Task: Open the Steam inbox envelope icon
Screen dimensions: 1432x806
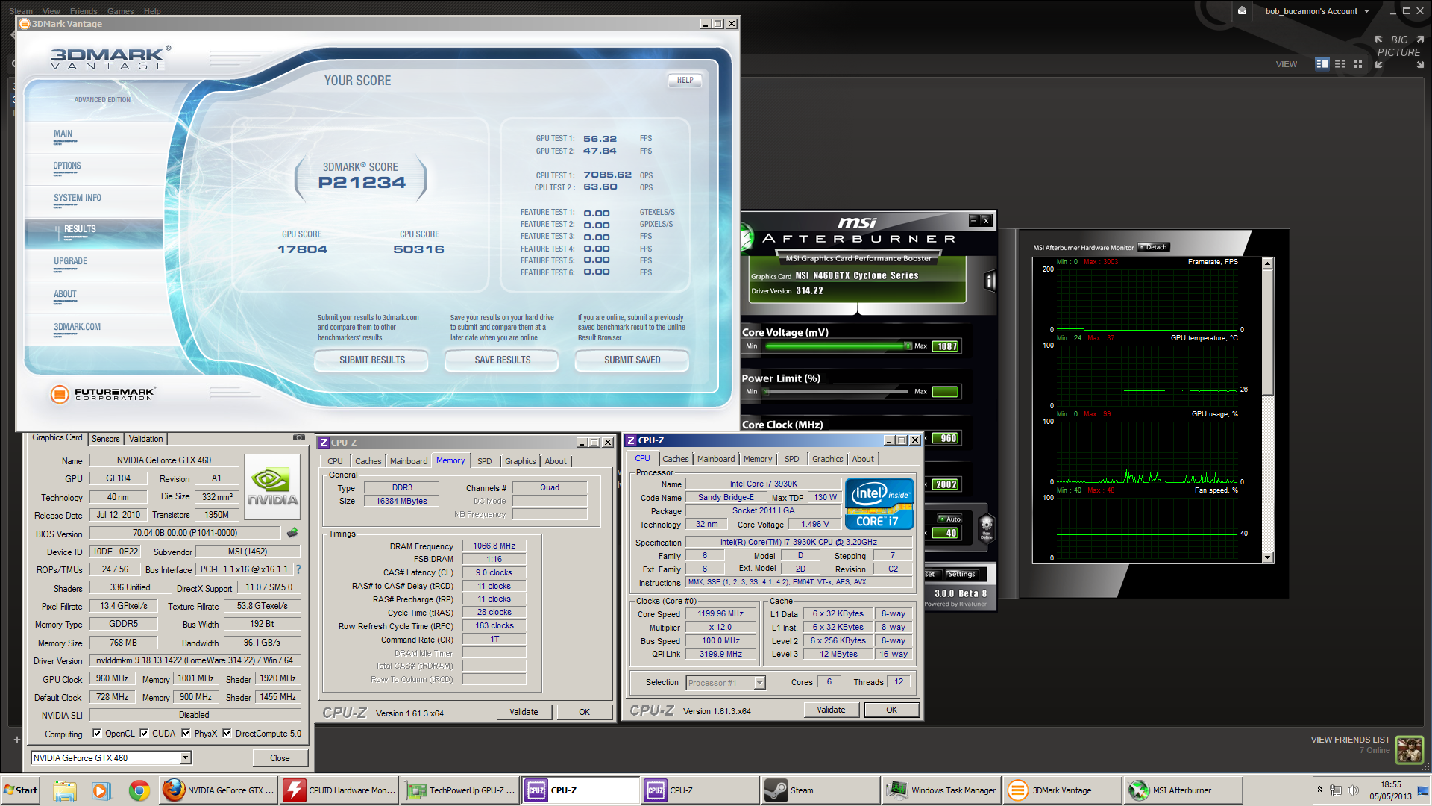Action: tap(1242, 10)
